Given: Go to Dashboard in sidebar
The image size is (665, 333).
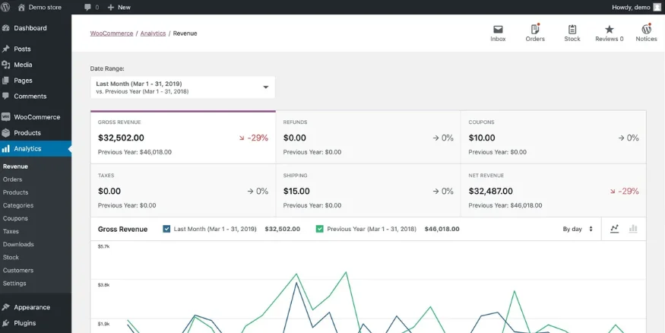Looking at the screenshot, I should pos(36,28).
